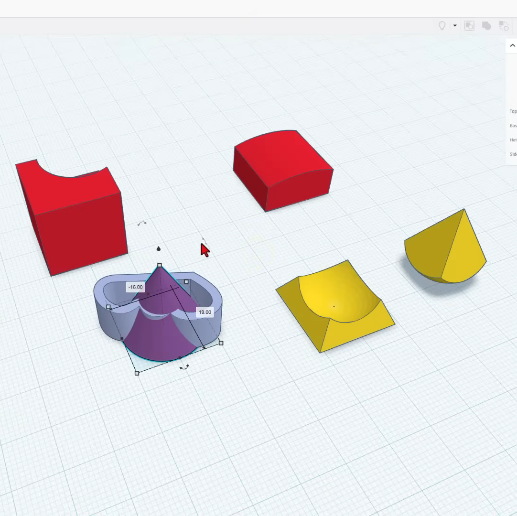The image size is (517, 516).
Task: Click the Top label in shape panel
Action: click(513, 111)
